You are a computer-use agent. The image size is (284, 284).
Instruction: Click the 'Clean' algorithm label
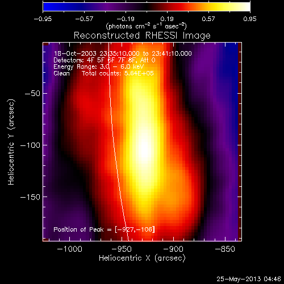point(61,73)
